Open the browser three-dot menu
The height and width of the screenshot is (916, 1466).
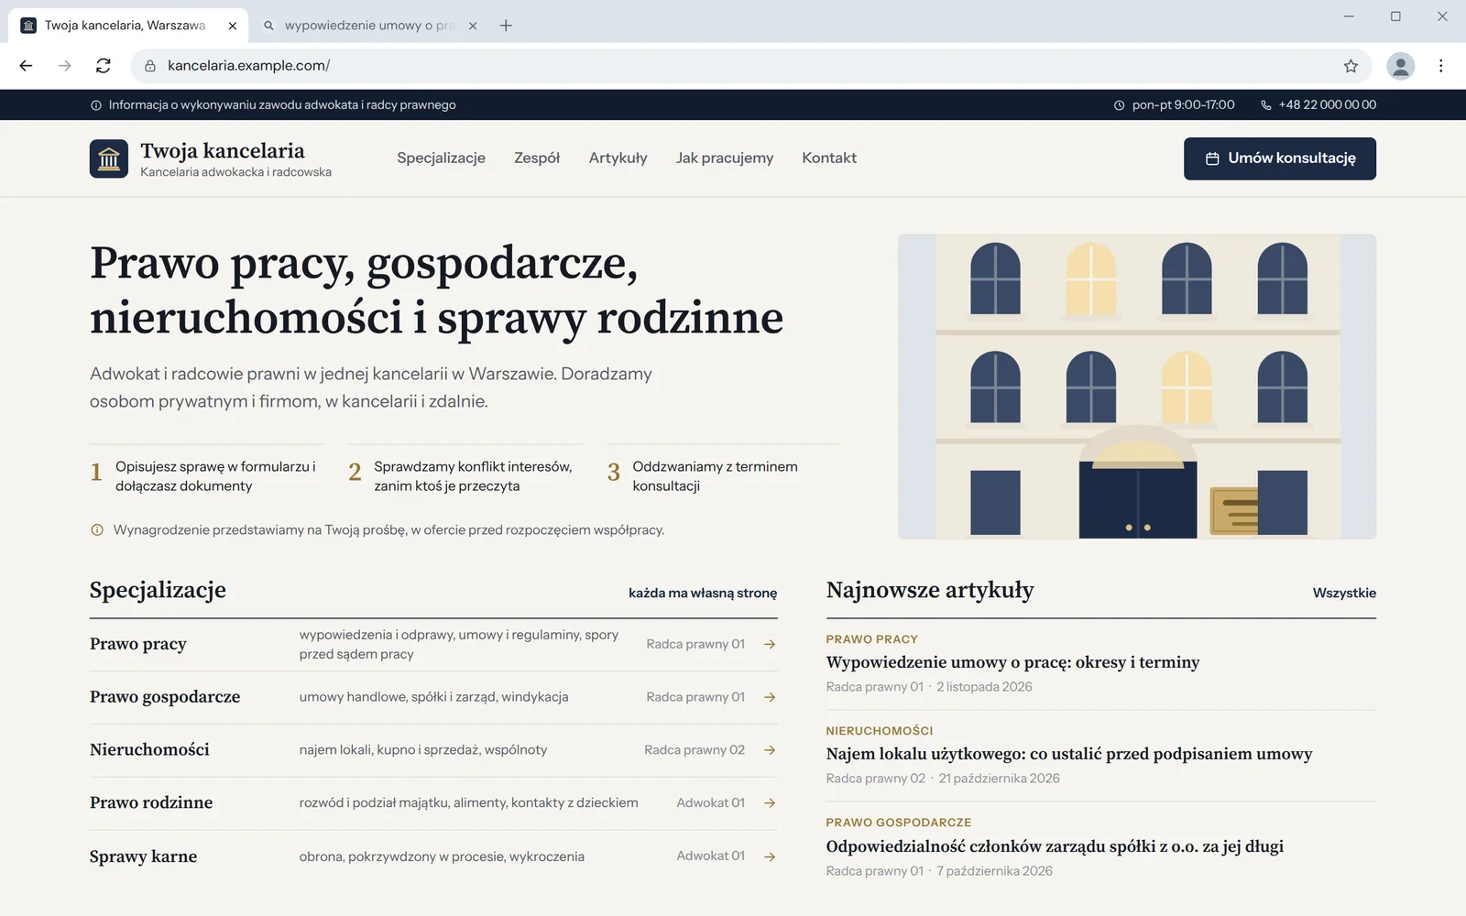(x=1440, y=66)
